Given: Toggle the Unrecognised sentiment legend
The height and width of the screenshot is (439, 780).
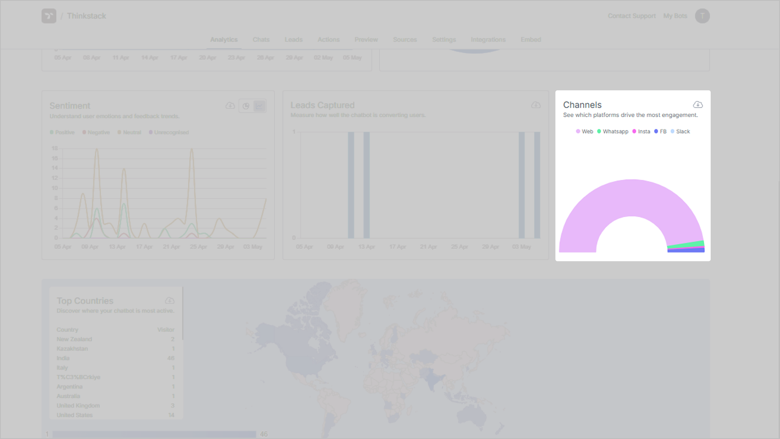Looking at the screenshot, I should (169, 132).
